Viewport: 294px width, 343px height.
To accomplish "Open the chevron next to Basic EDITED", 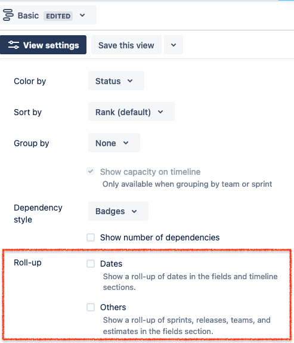I will pos(82,16).
